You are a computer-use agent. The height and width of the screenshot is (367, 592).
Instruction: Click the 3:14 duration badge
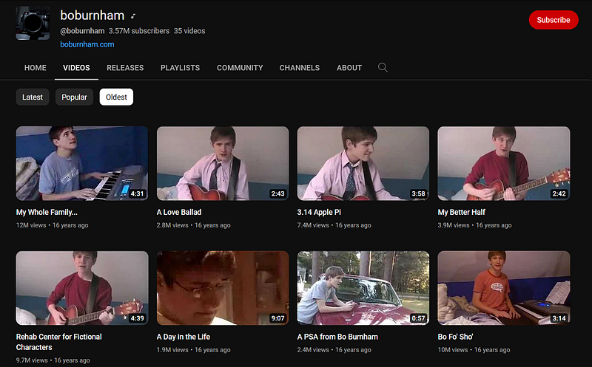coord(559,318)
